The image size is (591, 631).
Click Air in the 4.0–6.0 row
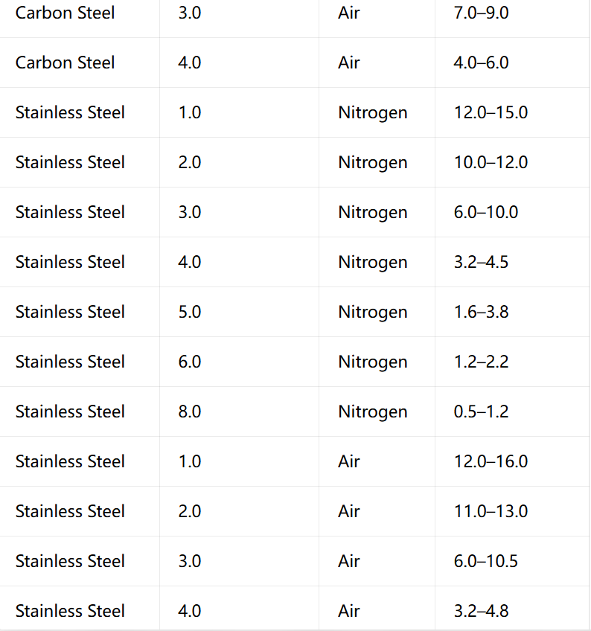coord(348,63)
